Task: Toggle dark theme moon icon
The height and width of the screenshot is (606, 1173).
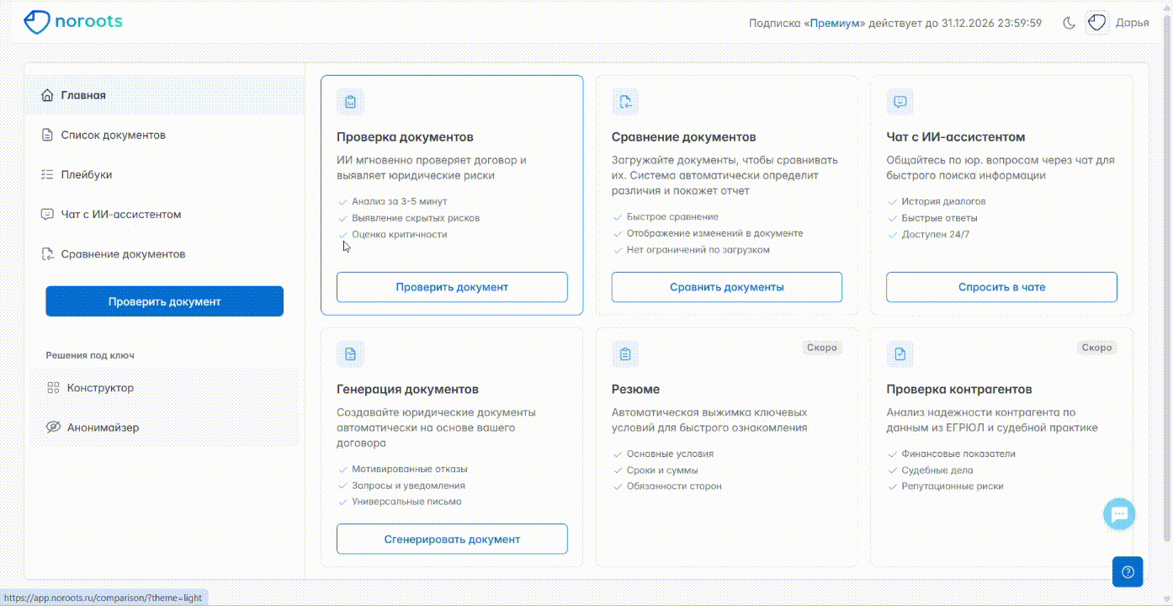Action: pyautogui.click(x=1069, y=23)
